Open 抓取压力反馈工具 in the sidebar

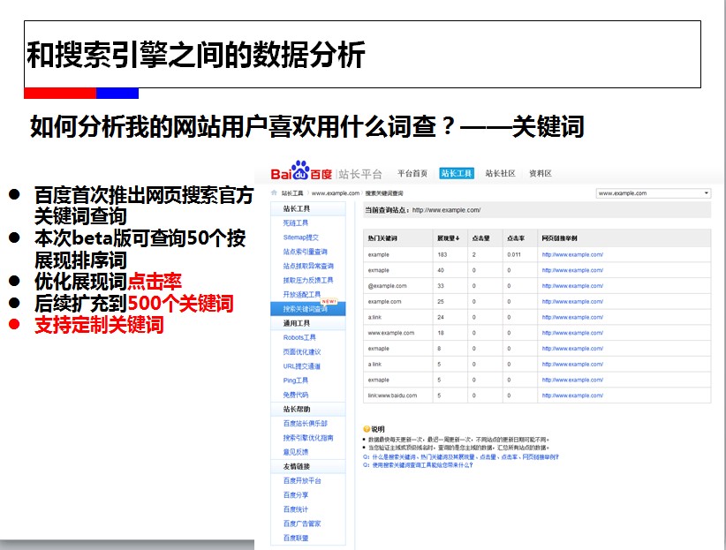308,280
